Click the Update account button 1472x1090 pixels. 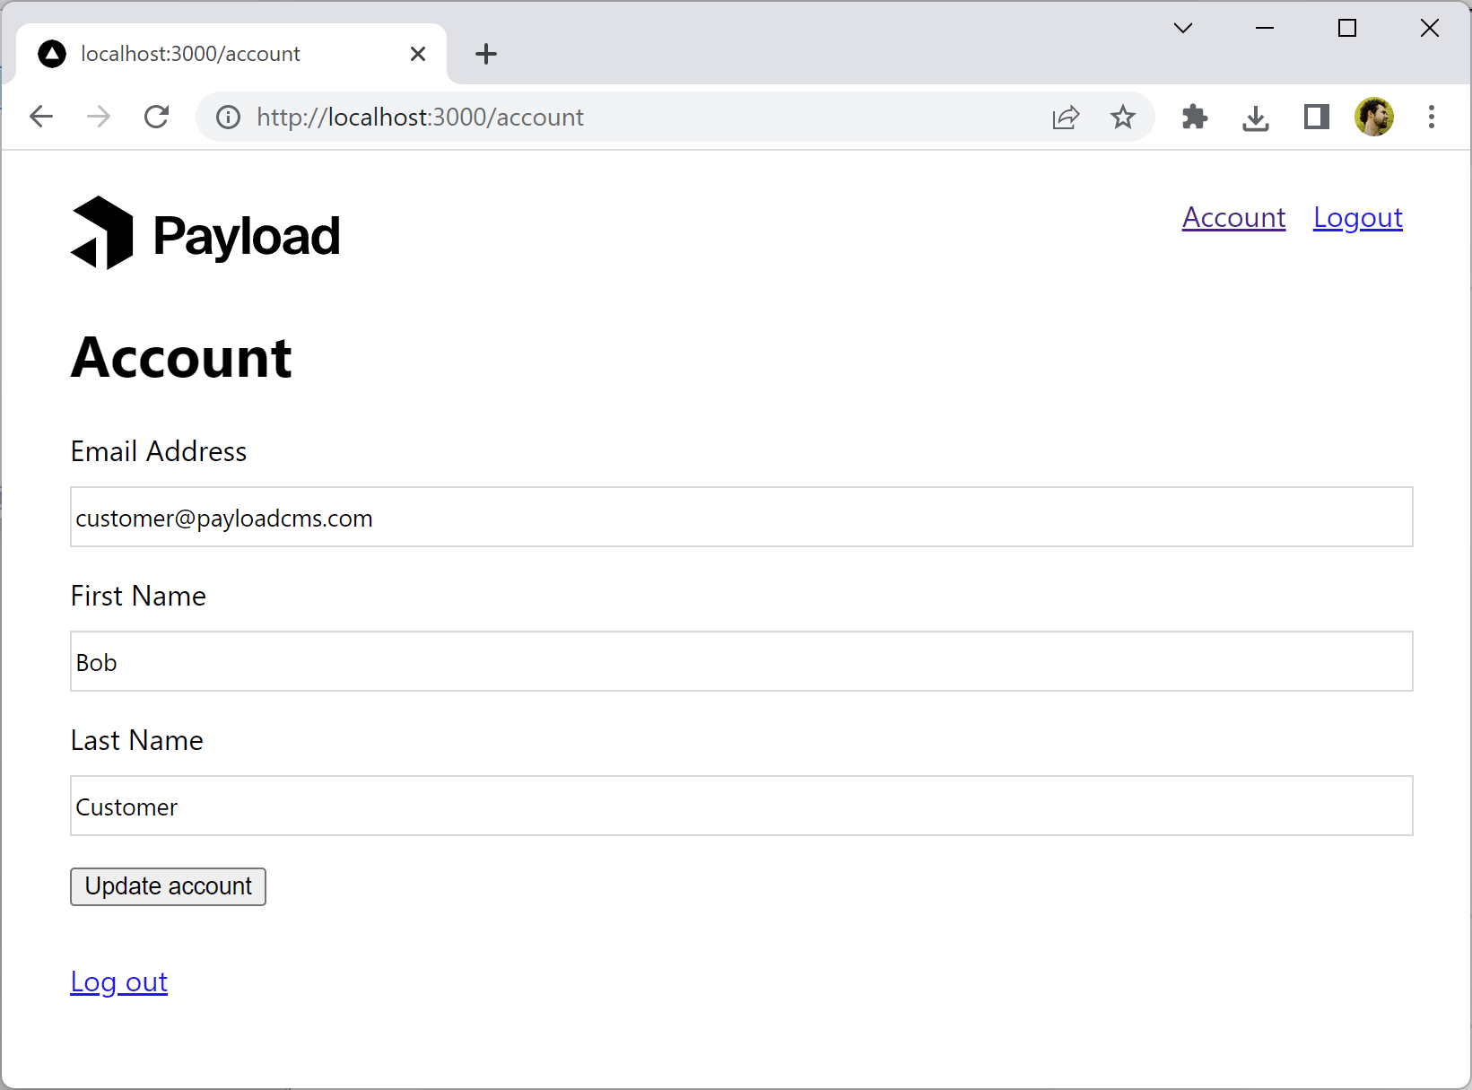click(169, 886)
